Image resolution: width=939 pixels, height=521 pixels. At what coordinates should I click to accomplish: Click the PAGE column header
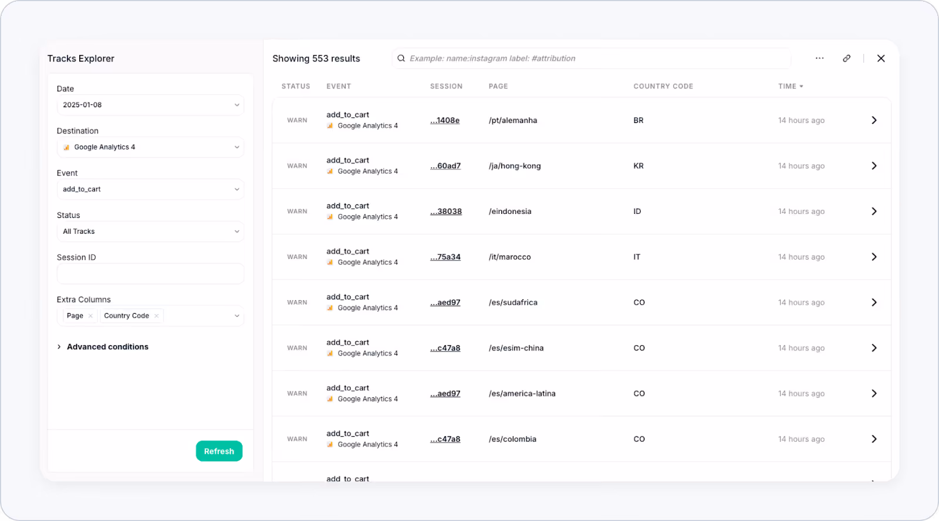[x=498, y=86]
